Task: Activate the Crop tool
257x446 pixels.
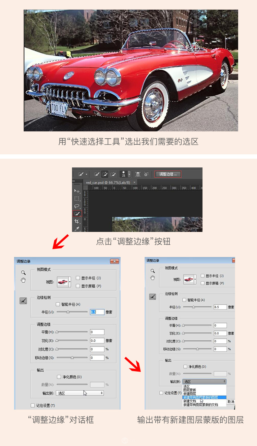Action: click(x=77, y=221)
